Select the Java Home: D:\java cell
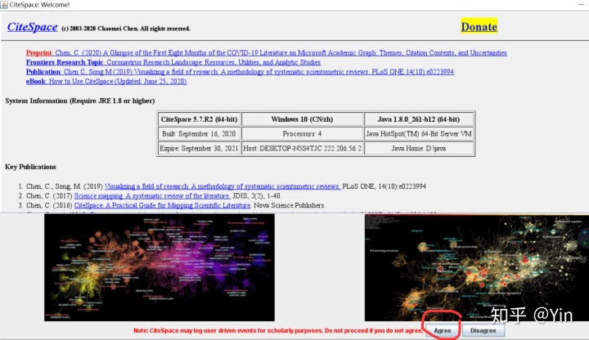589x340 pixels. 419,149
